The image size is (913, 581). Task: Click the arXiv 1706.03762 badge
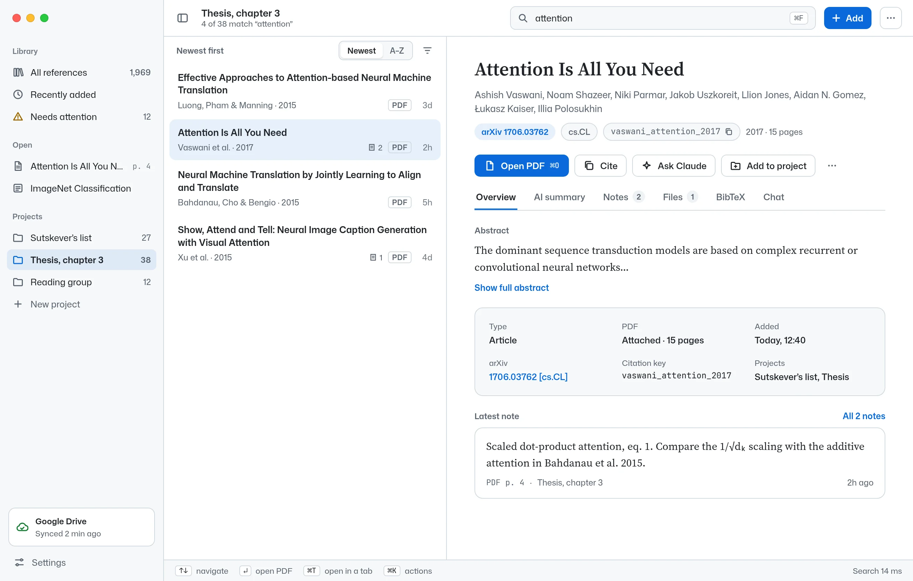click(515, 132)
